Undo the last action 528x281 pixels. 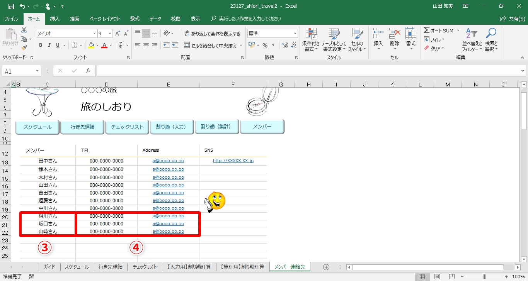pyautogui.click(x=22, y=6)
